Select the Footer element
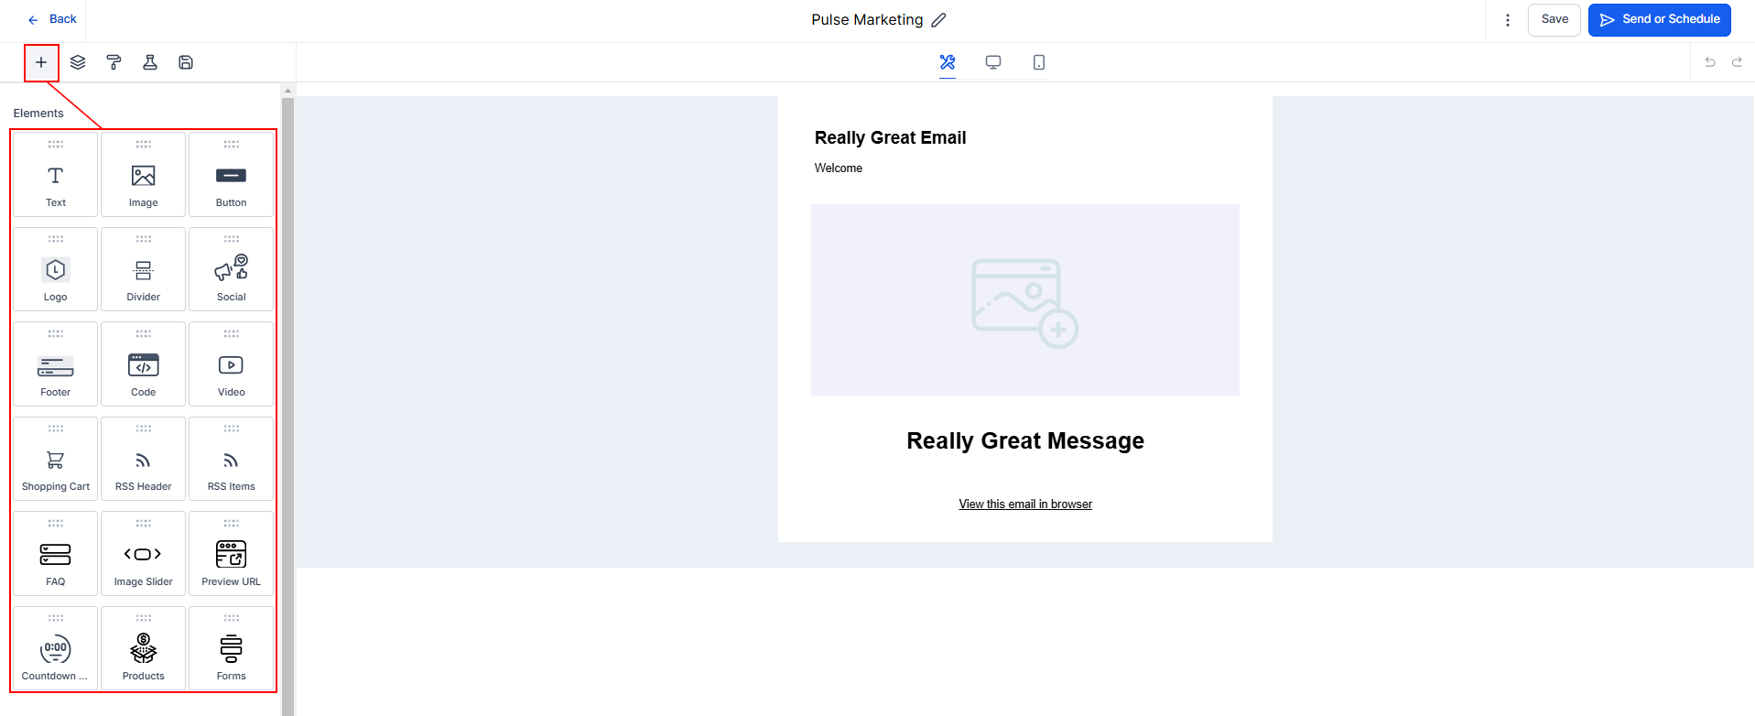Viewport: 1755px width, 716px height. coord(56,364)
